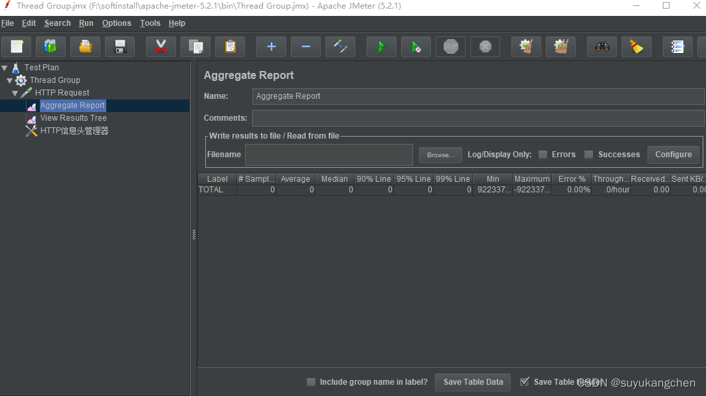706x396 pixels.
Task: Expand all nodes with the plus icon
Action: pos(271,46)
